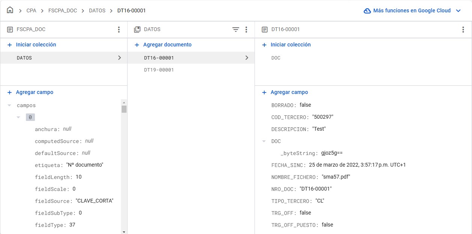Screen dimensions: 472x234
Task: Collapse the DOC map field
Action: click(264, 142)
